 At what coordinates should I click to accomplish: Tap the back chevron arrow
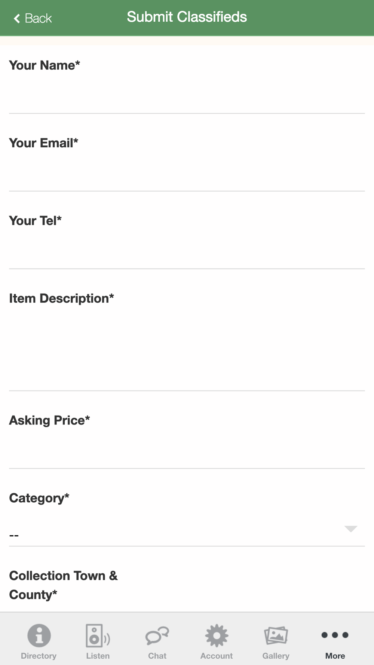click(17, 18)
